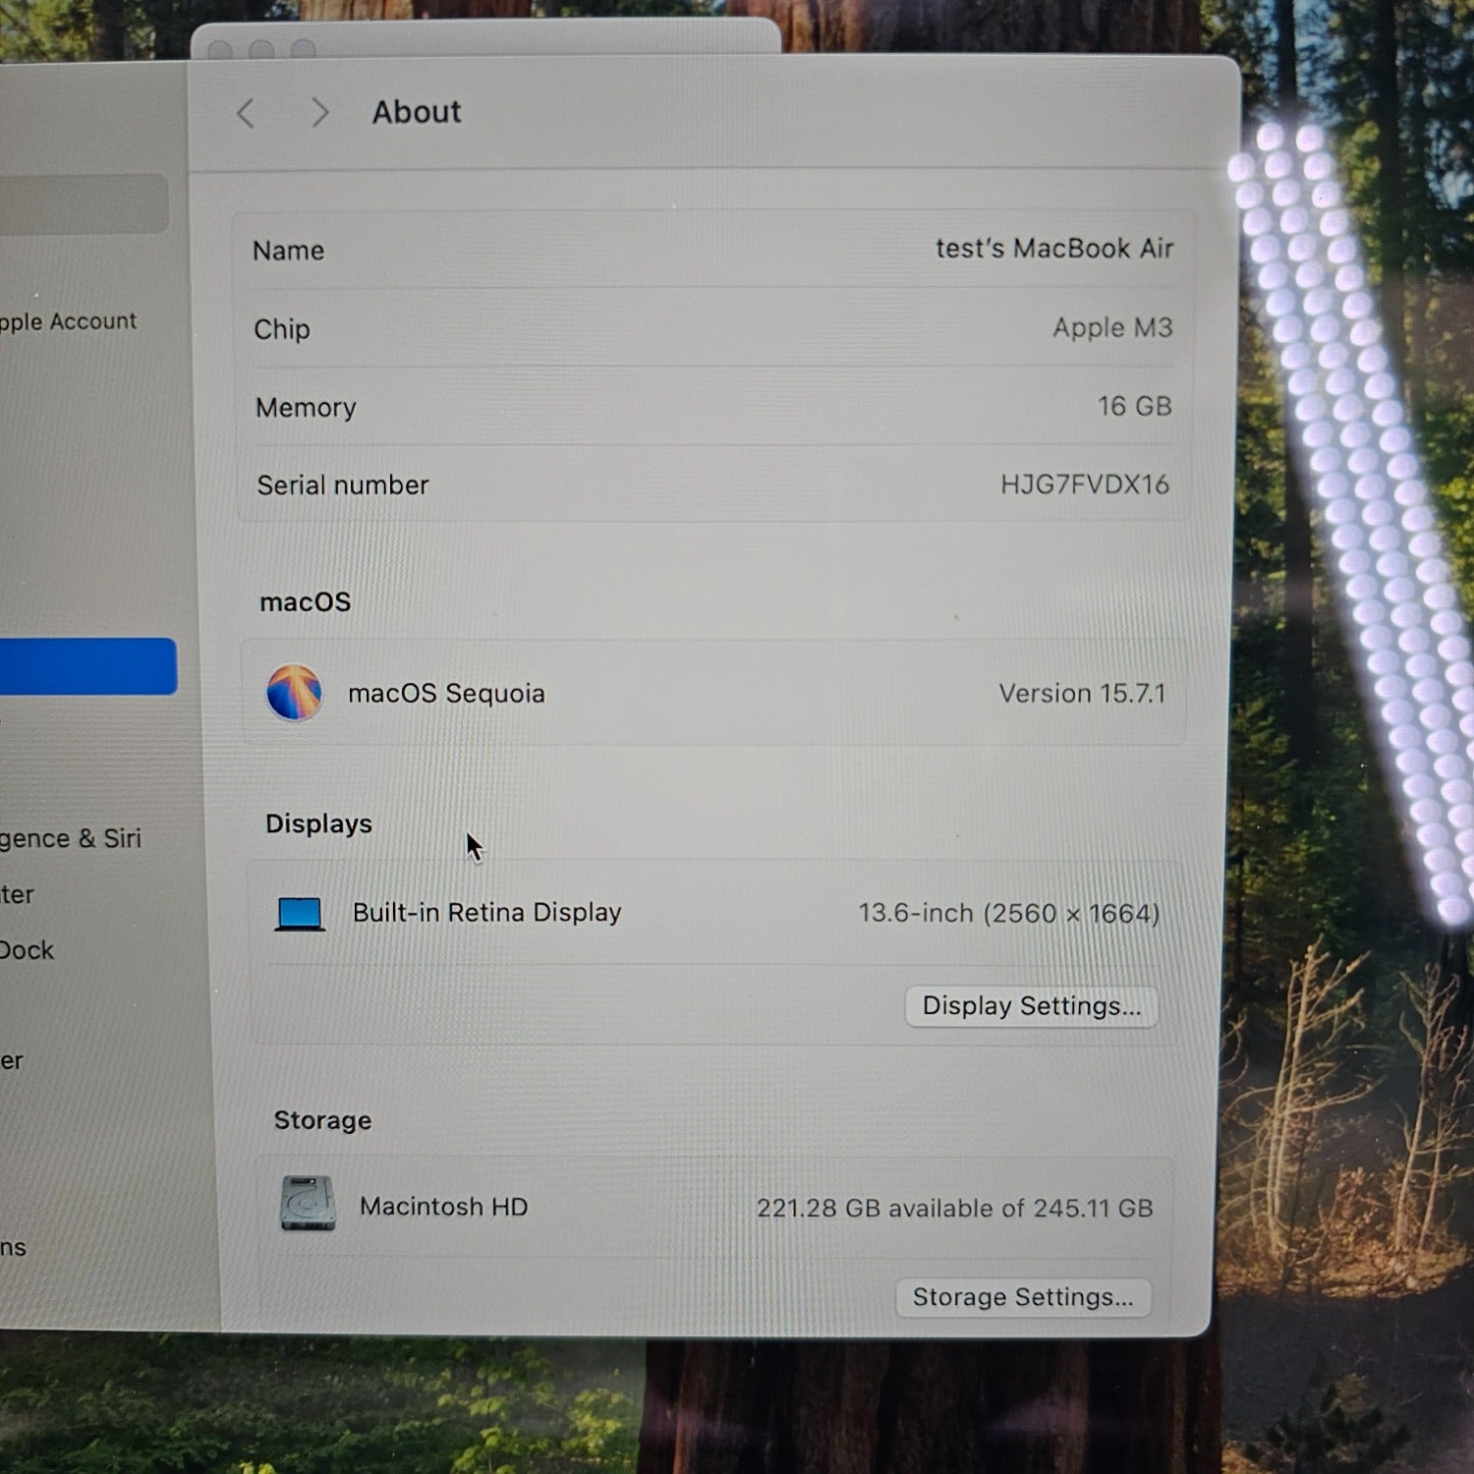Image resolution: width=1474 pixels, height=1474 pixels.
Task: Open the Dock sidebar item
Action: [27, 950]
